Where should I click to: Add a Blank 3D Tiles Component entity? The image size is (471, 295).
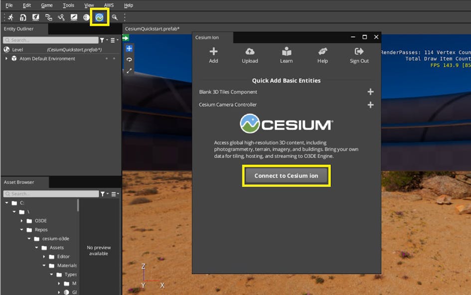pos(370,92)
